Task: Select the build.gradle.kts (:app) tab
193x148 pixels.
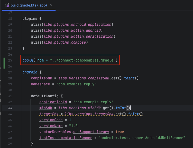Action: pos(28,5)
